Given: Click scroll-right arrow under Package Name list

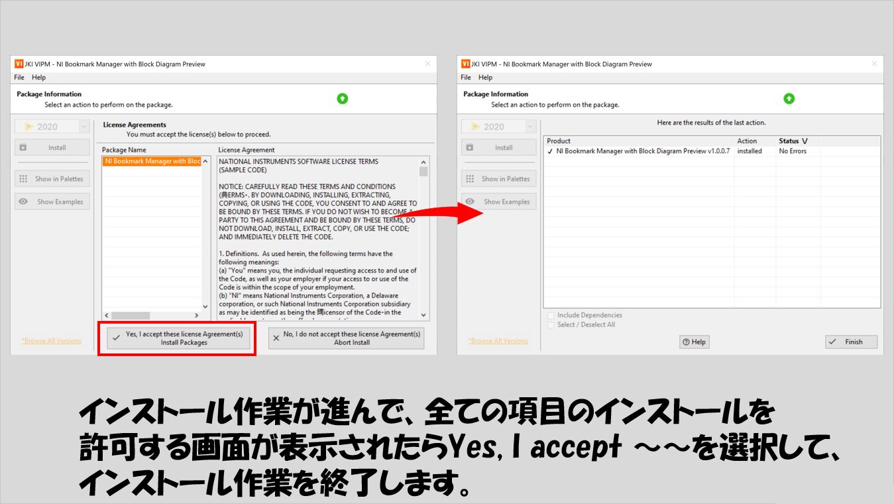Looking at the screenshot, I should point(196,316).
